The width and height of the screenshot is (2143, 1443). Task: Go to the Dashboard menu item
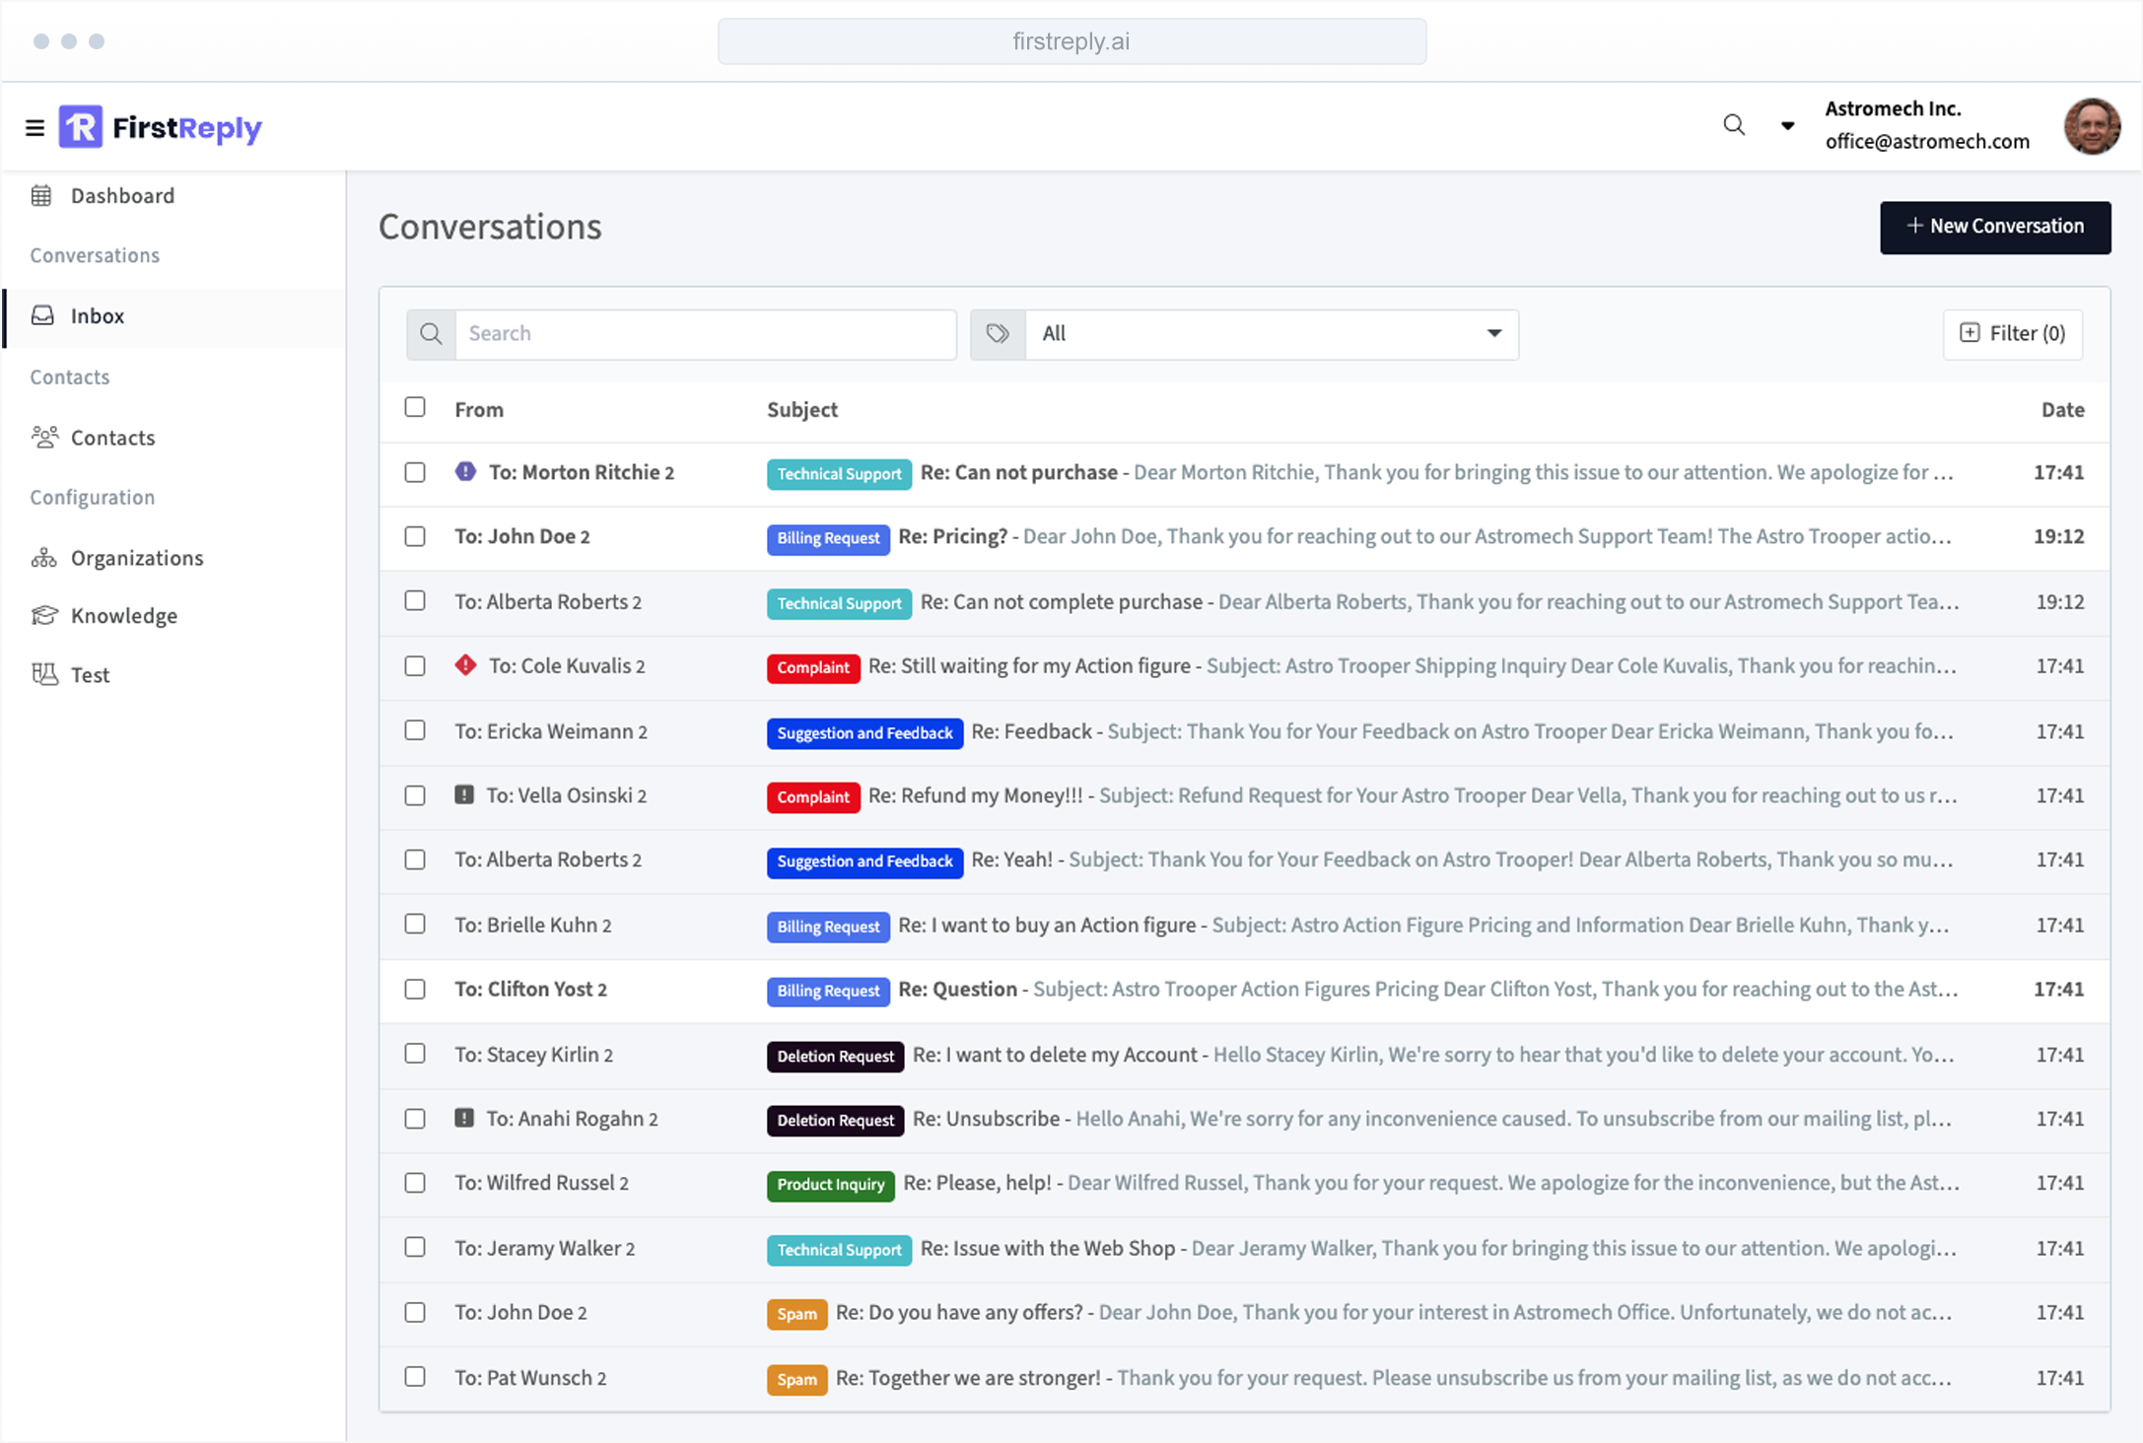(122, 196)
